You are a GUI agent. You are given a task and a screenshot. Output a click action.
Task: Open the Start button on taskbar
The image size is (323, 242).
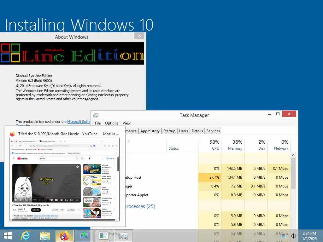coord(8,236)
